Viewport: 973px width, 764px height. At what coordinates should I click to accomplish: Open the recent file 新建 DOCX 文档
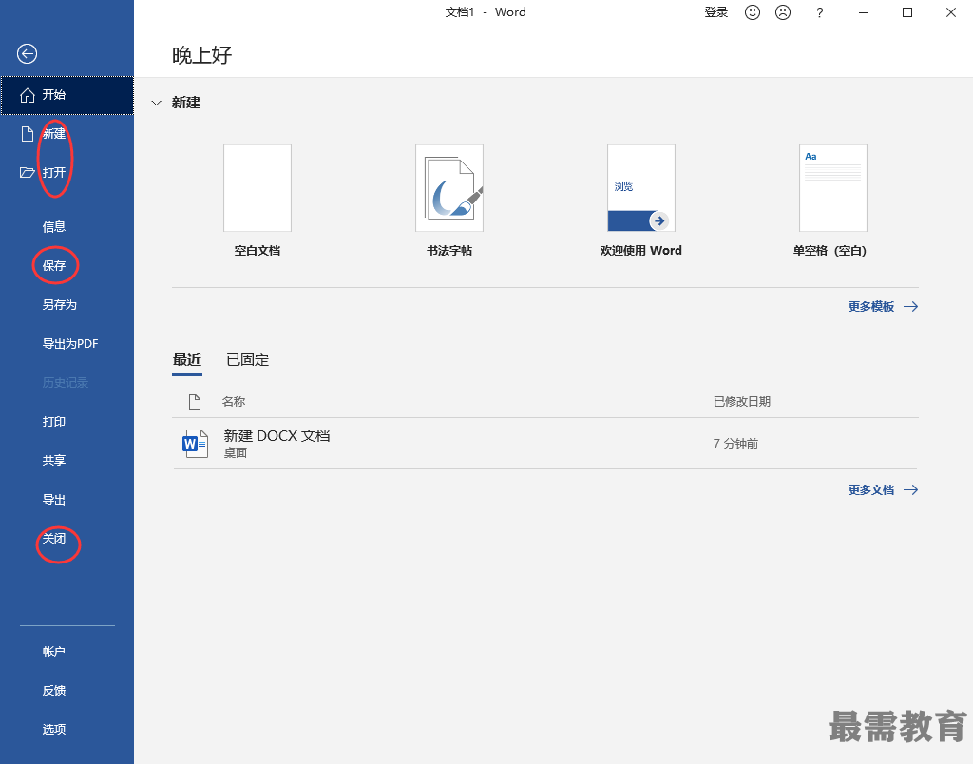pyautogui.click(x=545, y=443)
